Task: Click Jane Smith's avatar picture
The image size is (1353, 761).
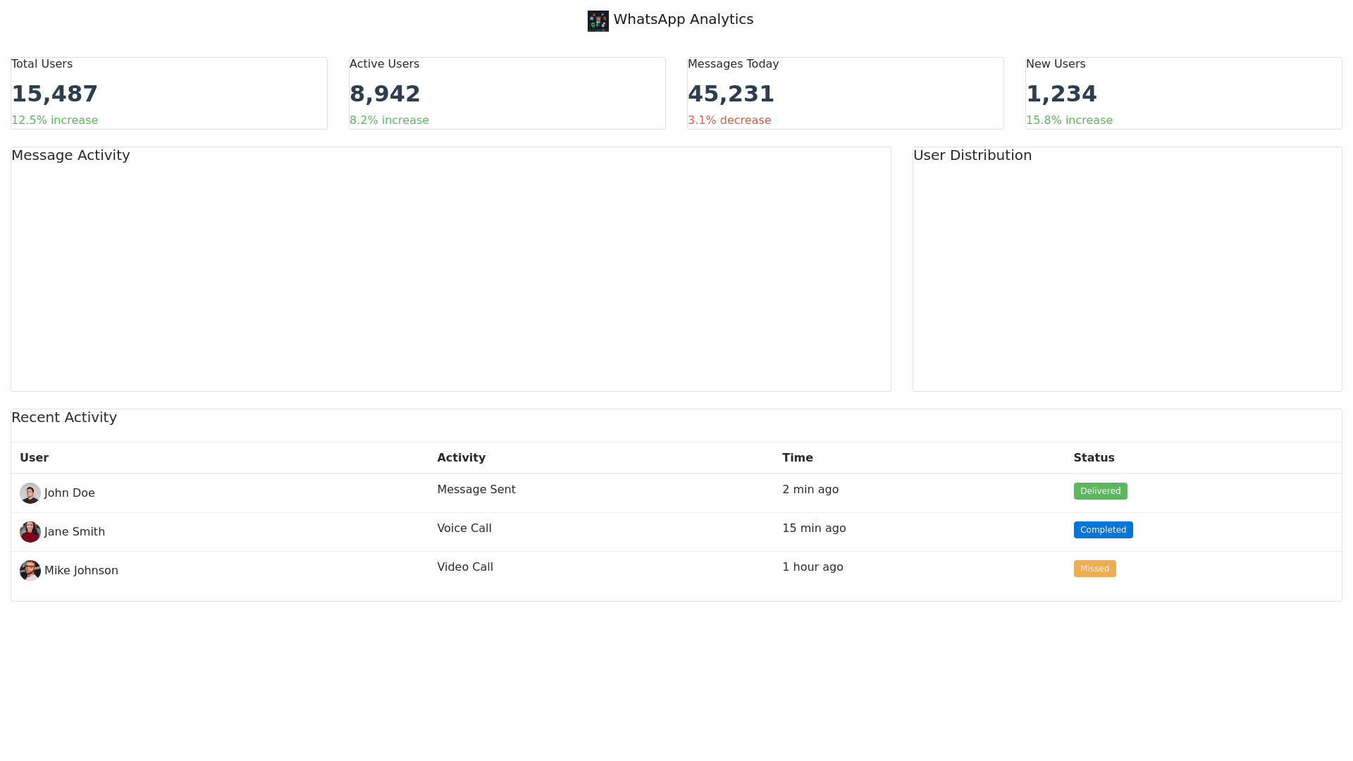Action: click(x=30, y=532)
